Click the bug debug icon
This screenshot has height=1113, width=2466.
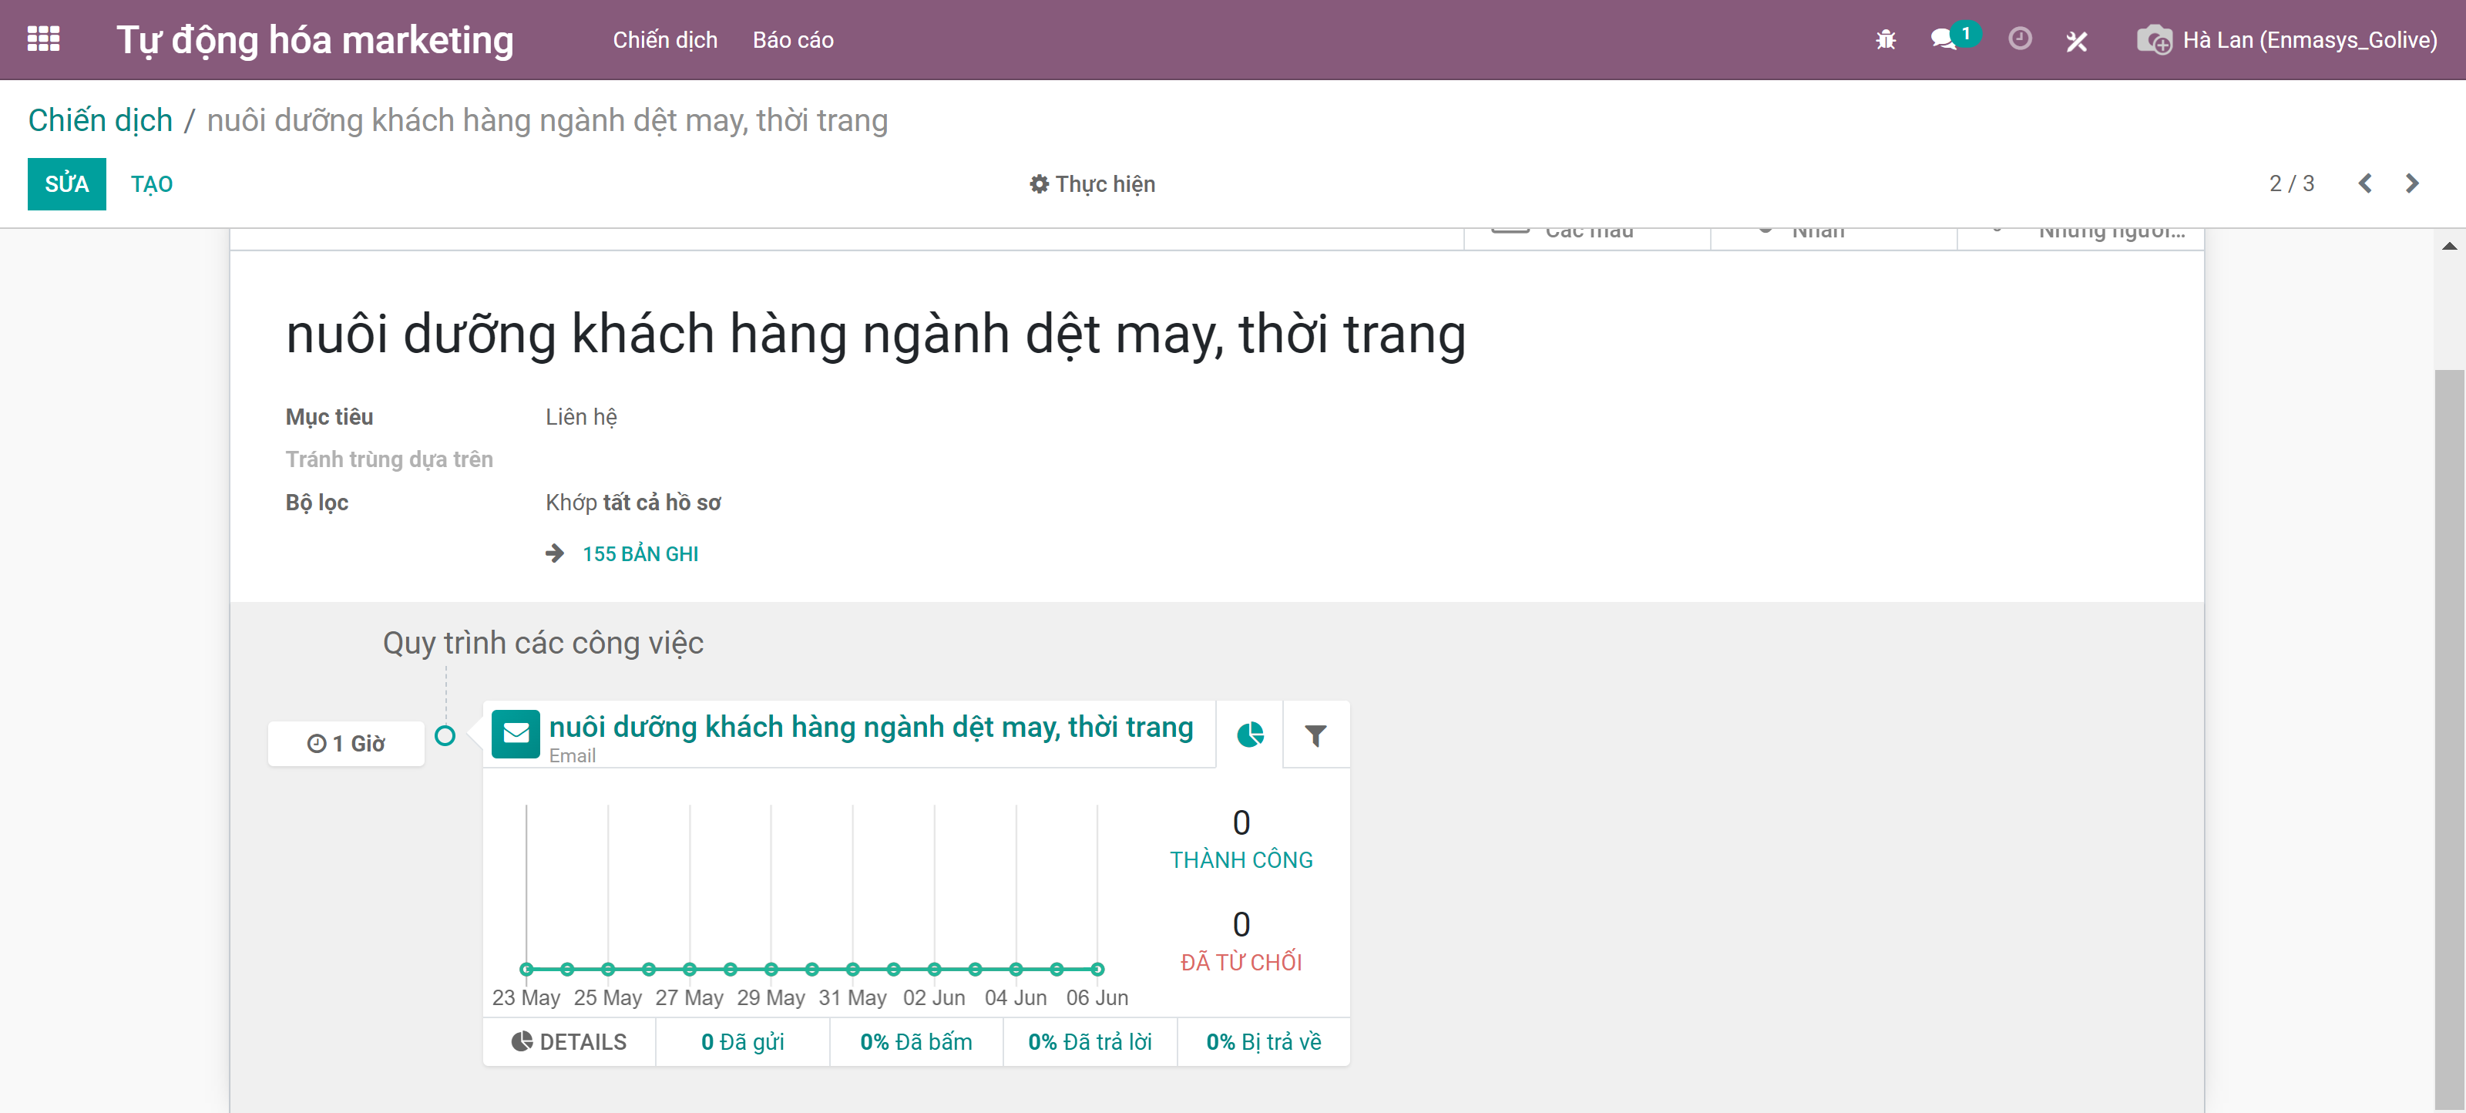point(1885,39)
